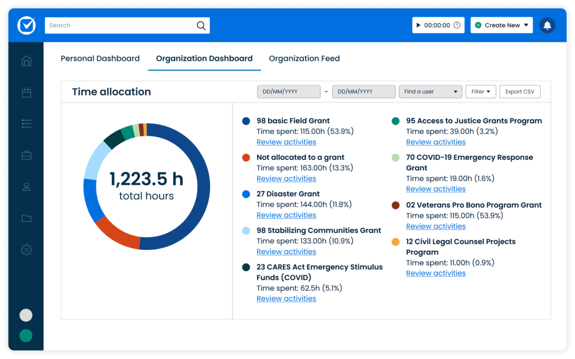
Task: Click the Export CSV button
Action: click(520, 91)
